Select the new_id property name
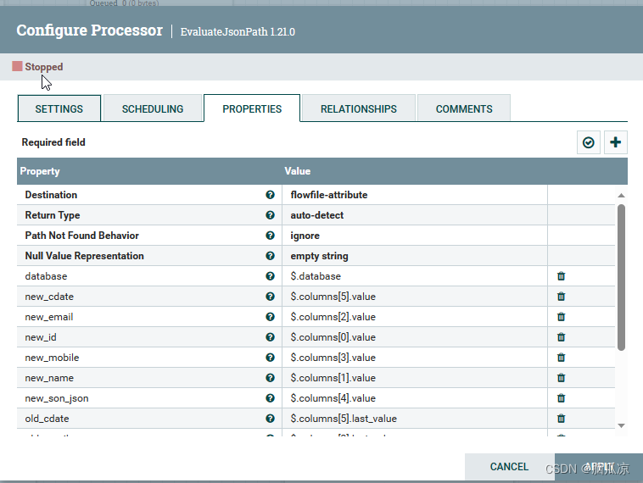Image resolution: width=643 pixels, height=483 pixels. click(41, 337)
